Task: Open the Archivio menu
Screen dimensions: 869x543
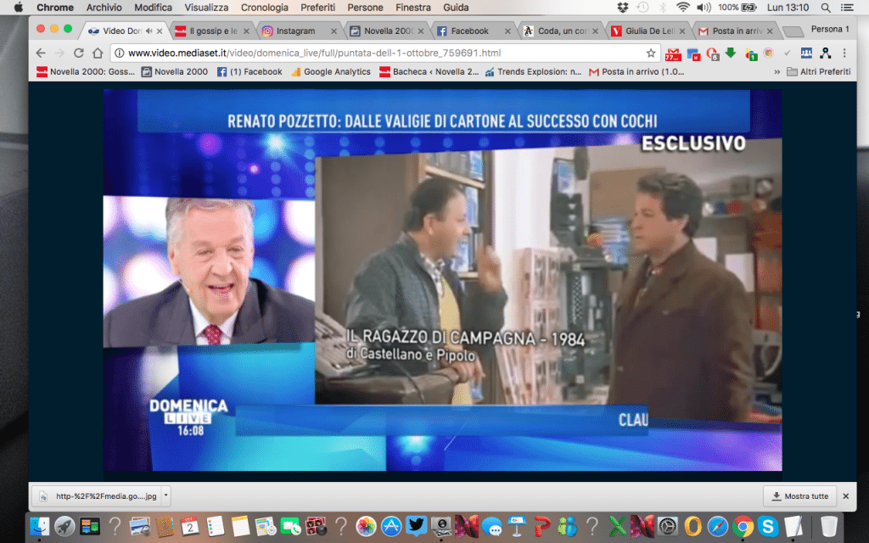Action: tap(104, 7)
